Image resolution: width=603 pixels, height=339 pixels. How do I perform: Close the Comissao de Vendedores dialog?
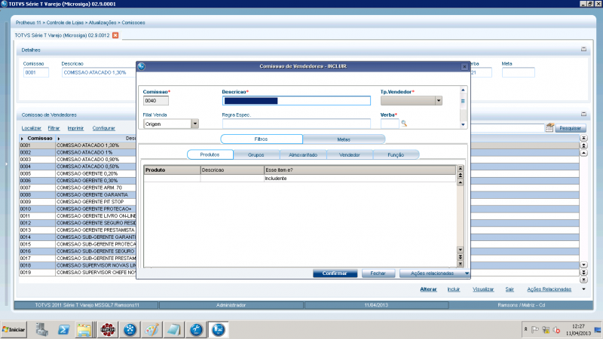pyautogui.click(x=464, y=66)
